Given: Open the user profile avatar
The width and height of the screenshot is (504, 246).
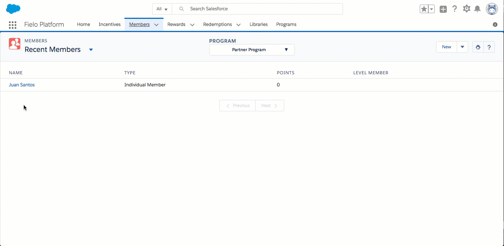Looking at the screenshot, I should (x=492, y=9).
